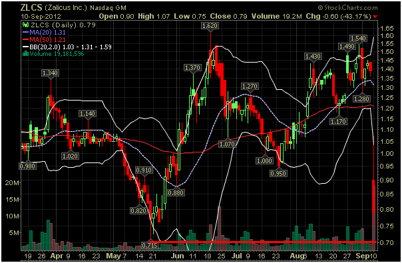Click the 1.490 price label
This screenshot has height=263, width=402.
pyautogui.click(x=347, y=47)
